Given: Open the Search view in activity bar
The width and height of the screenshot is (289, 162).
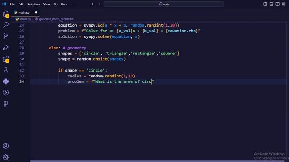Looking at the screenshot, I should (x=6, y=25).
